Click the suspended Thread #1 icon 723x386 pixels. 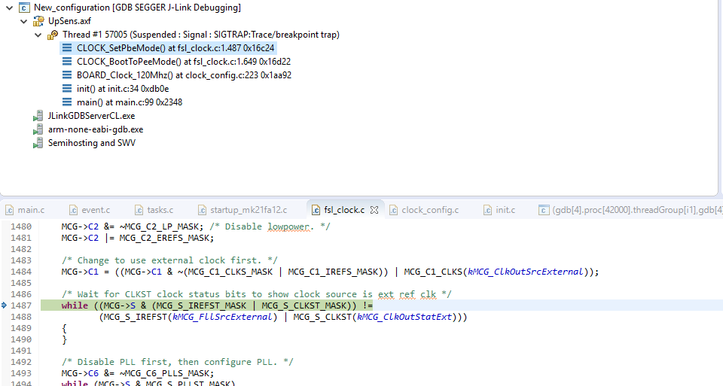pos(53,35)
